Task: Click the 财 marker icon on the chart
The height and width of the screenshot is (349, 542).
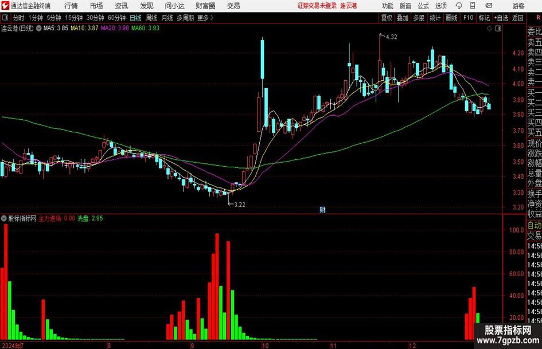Action: [322, 209]
